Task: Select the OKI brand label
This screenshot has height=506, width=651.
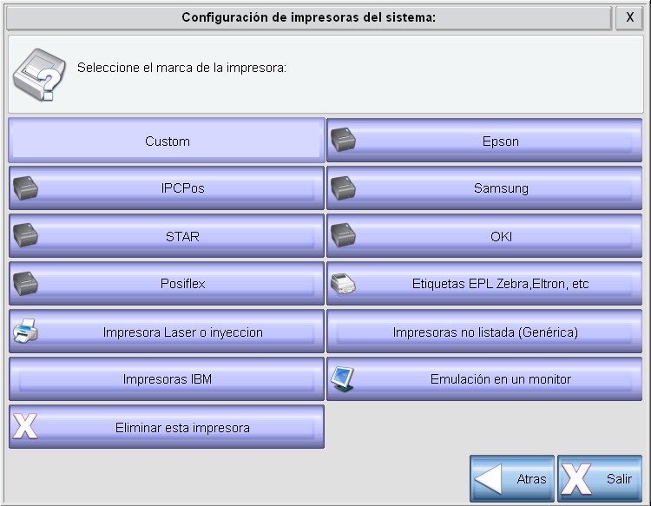Action: 501,236
